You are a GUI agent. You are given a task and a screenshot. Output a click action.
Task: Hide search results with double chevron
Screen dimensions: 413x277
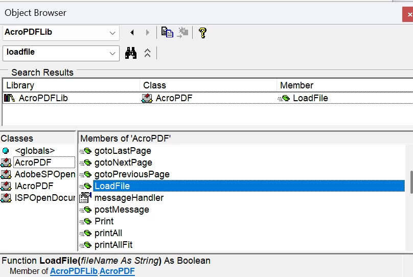148,53
